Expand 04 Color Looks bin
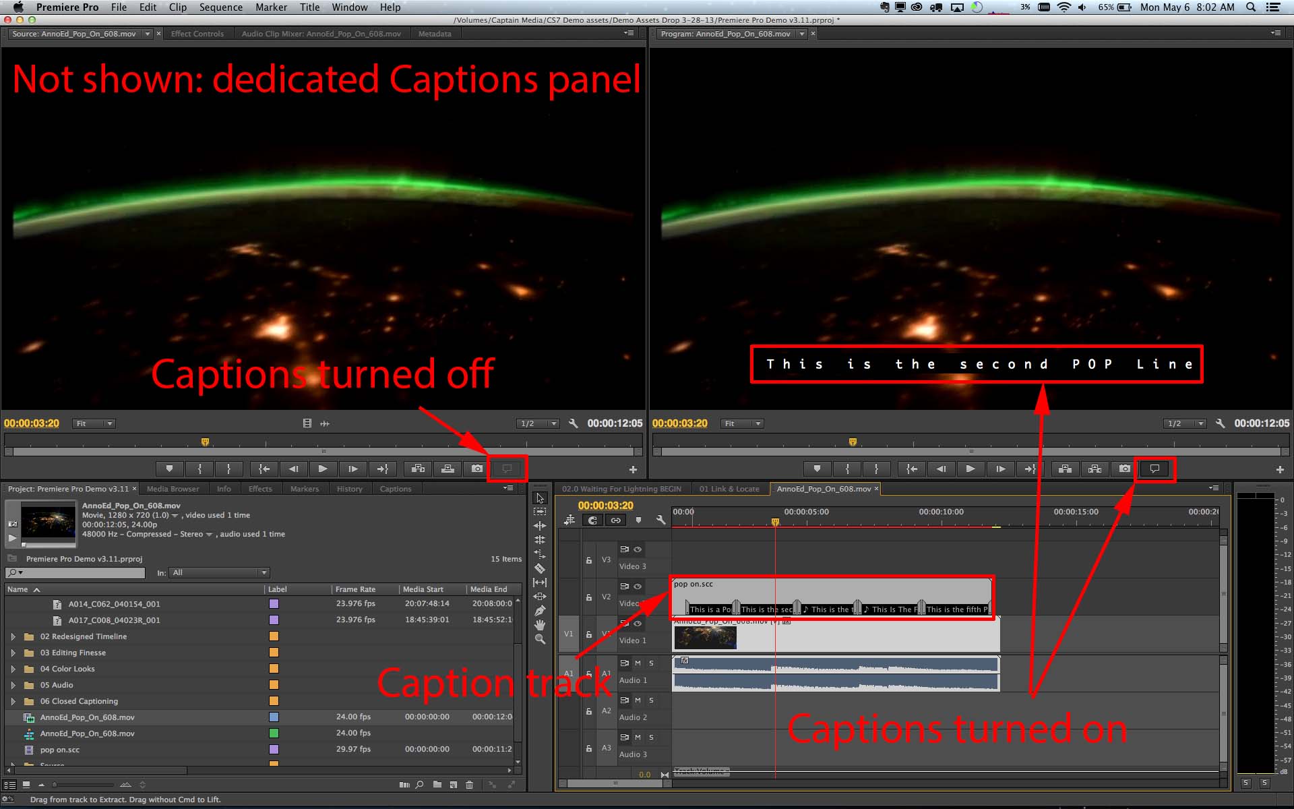The width and height of the screenshot is (1294, 809). (13, 669)
